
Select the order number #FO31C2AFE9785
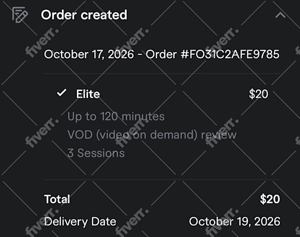point(230,54)
